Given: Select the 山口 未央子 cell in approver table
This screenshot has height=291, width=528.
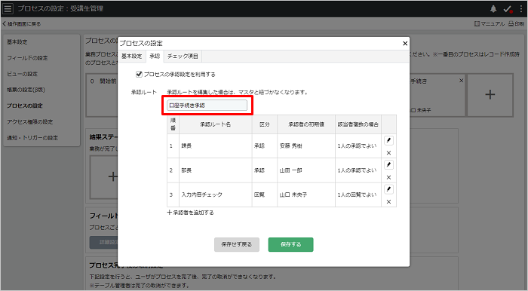Looking at the screenshot, I should click(306, 195).
